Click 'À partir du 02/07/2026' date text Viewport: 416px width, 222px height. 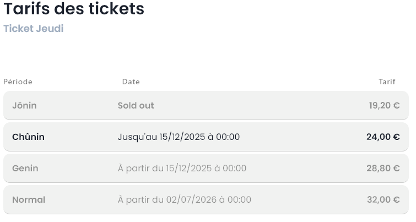click(184, 199)
